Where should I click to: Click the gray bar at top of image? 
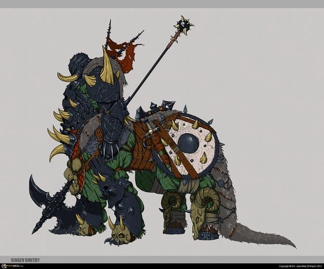click(x=162, y=4)
